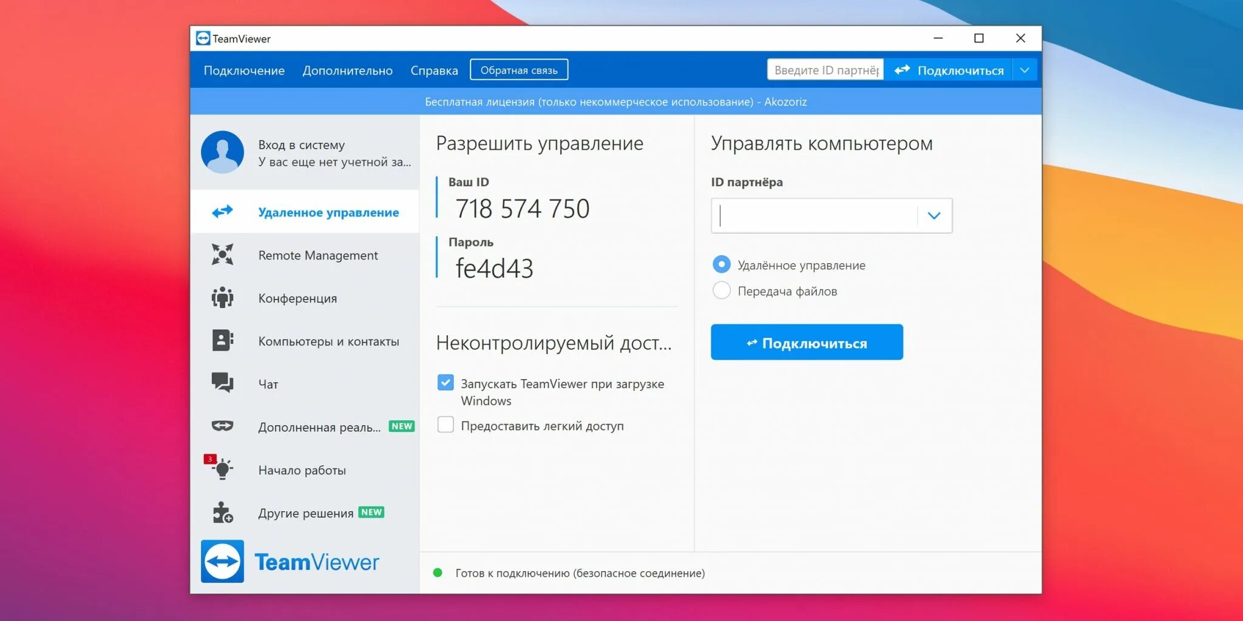
Task: Open the Подключение menu
Action: (244, 70)
